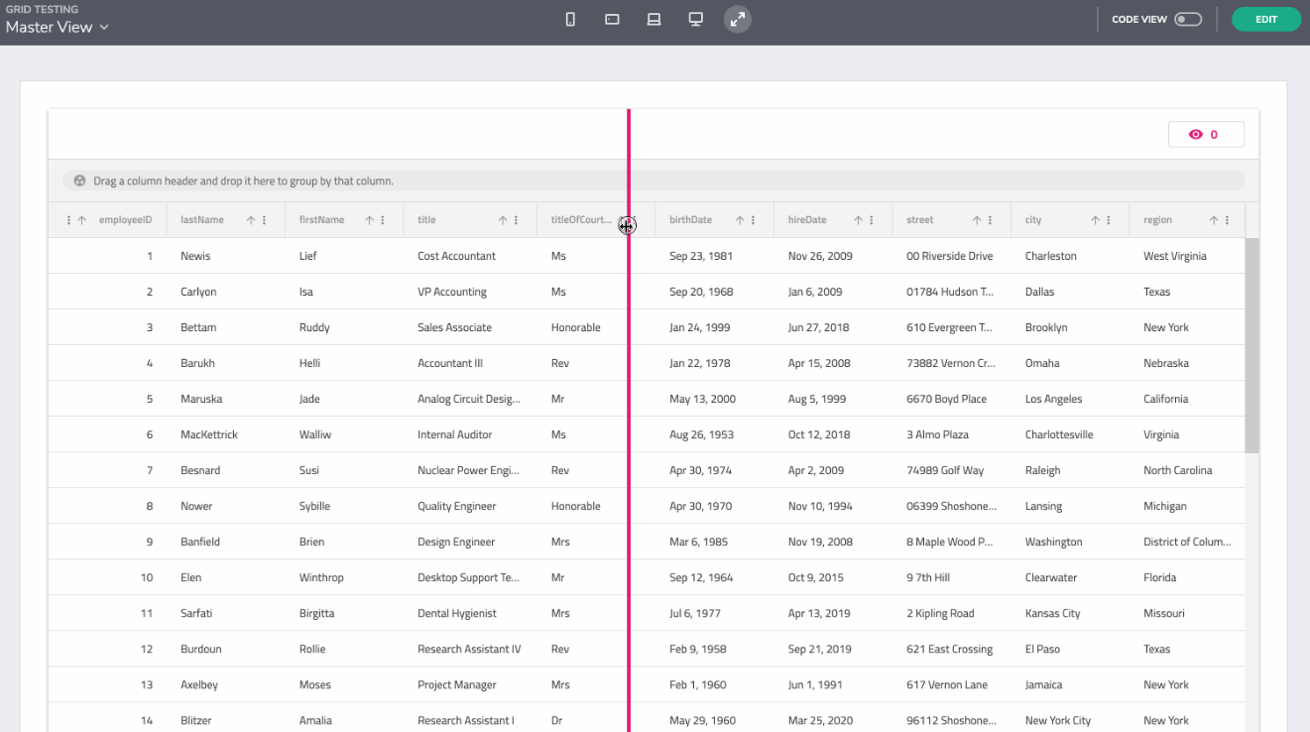This screenshot has height=732, width=1310.
Task: Toggle ascending sort on lastName column
Action: click(249, 219)
